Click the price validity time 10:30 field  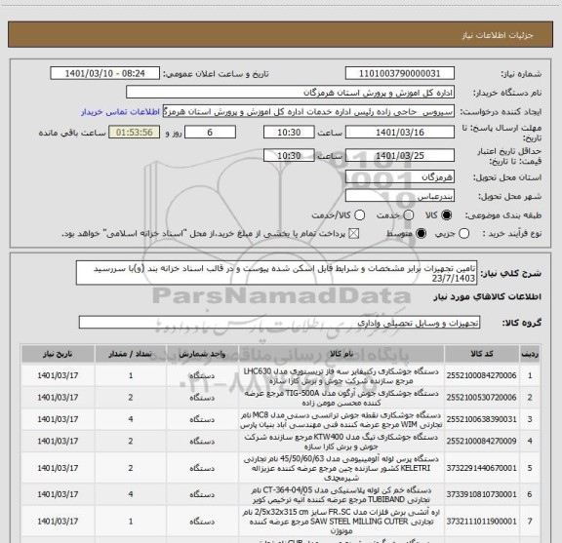tap(289, 155)
